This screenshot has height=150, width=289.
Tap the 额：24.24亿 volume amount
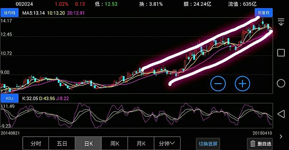pos(197,4)
